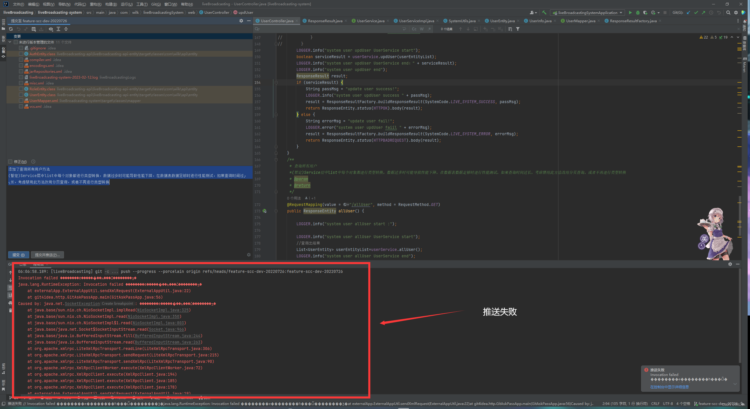Check the compiler.xml file checkbox
Image resolution: width=750 pixels, height=409 pixels.
tap(21, 60)
